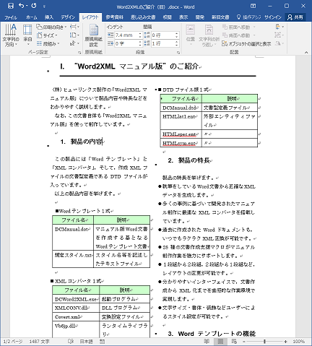Screen dimensions: 312x346
Task: Decrease the right indent using the down arrow
Action: click(x=140, y=45)
